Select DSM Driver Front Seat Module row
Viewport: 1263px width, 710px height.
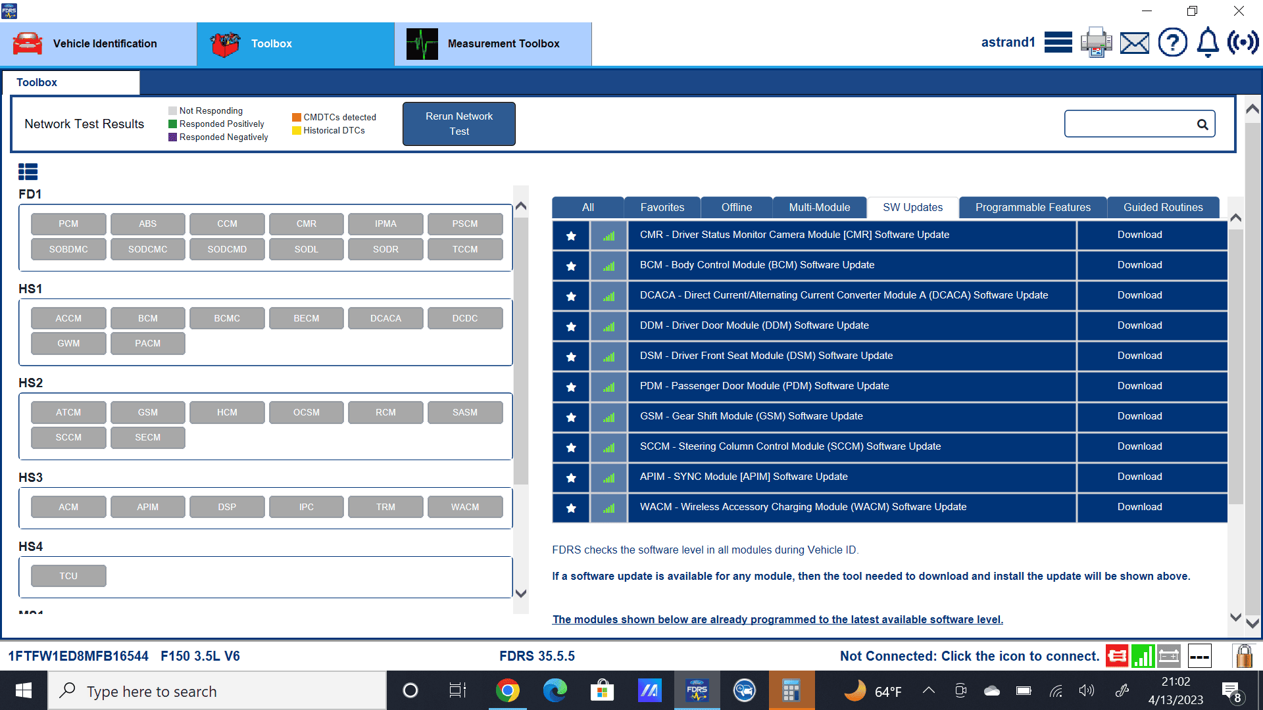pyautogui.click(x=852, y=356)
